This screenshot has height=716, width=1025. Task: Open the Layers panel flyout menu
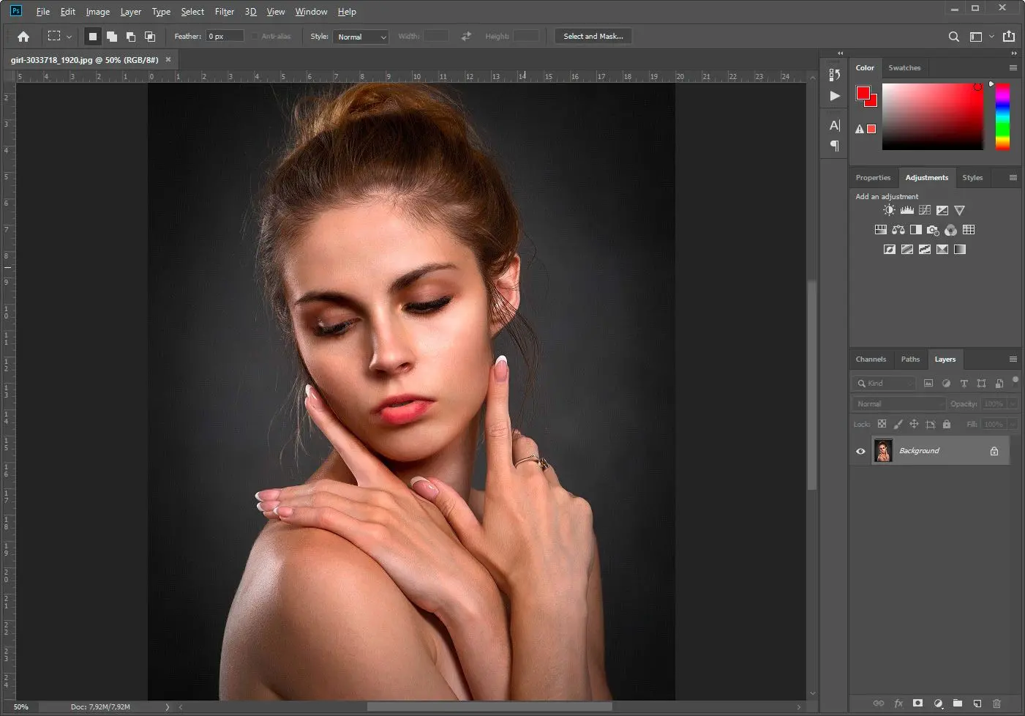[x=1013, y=359]
